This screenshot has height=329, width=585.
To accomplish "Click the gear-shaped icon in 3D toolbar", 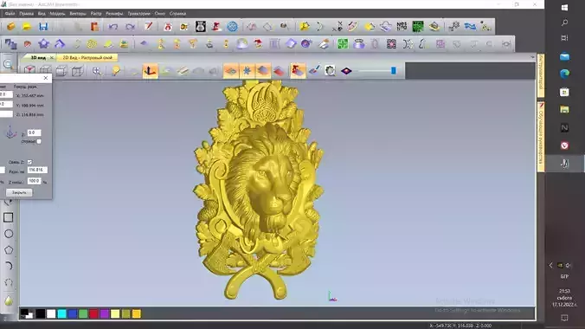I will point(331,71).
